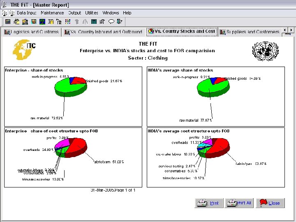The image size is (296, 222).
Task: Click 'INDIA's average cost structure upto FOB' title
Action: pos(188,131)
